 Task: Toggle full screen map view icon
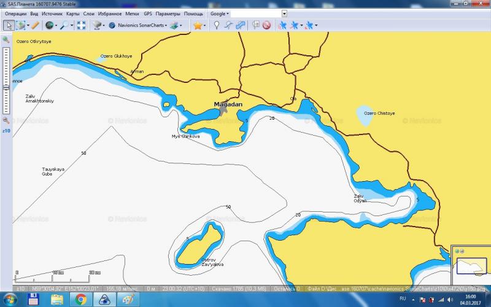[81, 25]
